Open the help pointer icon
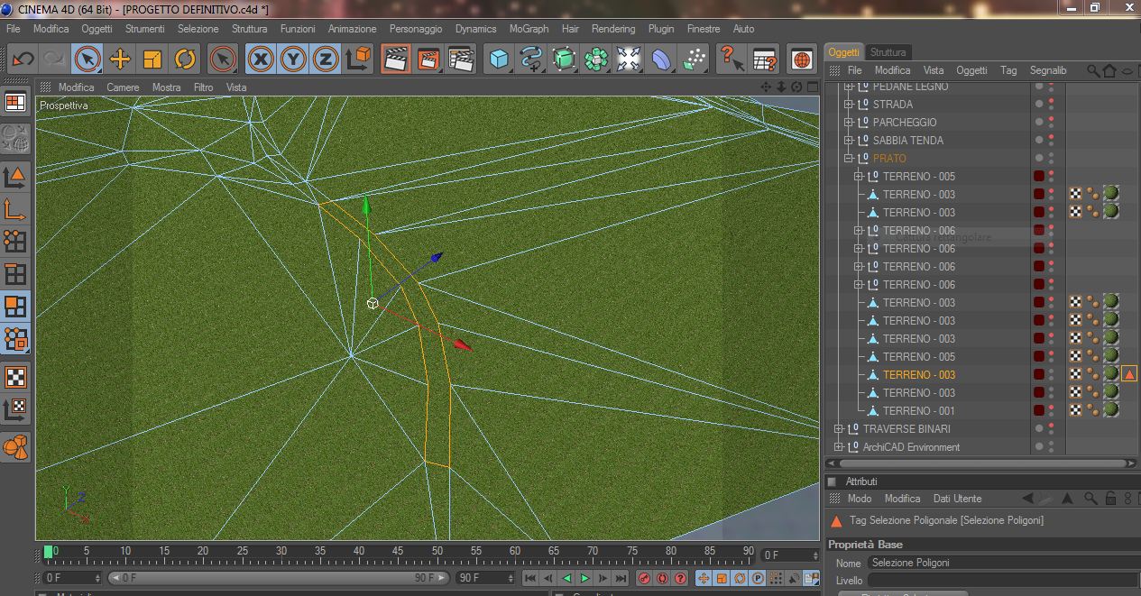This screenshot has height=596, width=1141. (731, 60)
